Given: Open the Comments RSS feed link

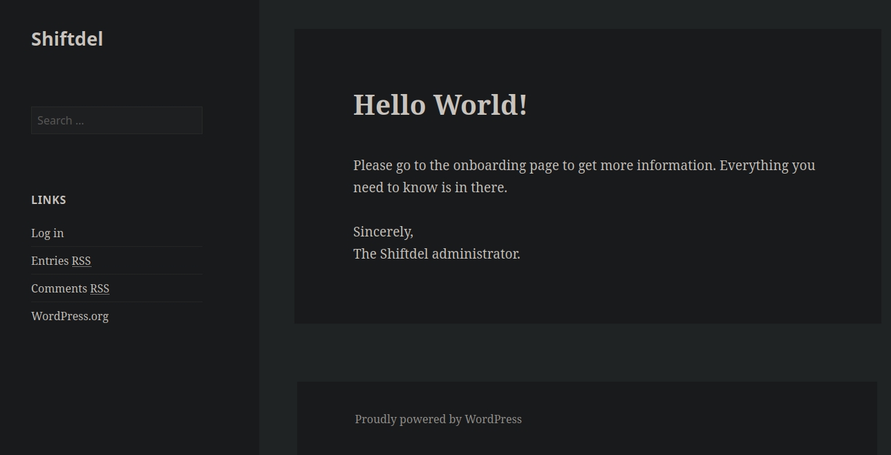Looking at the screenshot, I should pyautogui.click(x=70, y=288).
